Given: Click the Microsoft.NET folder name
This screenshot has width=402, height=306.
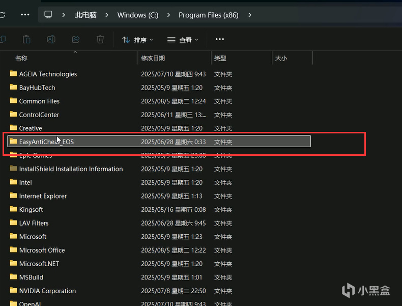Looking at the screenshot, I should pos(39,264).
